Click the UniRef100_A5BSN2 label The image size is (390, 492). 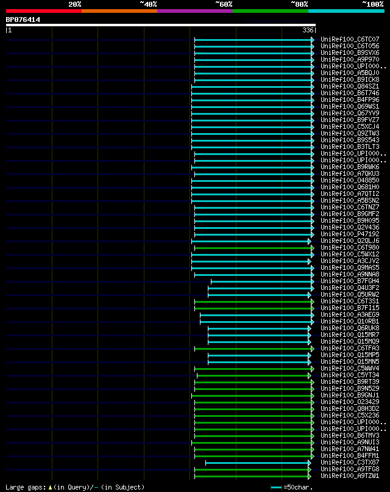pyautogui.click(x=350, y=200)
